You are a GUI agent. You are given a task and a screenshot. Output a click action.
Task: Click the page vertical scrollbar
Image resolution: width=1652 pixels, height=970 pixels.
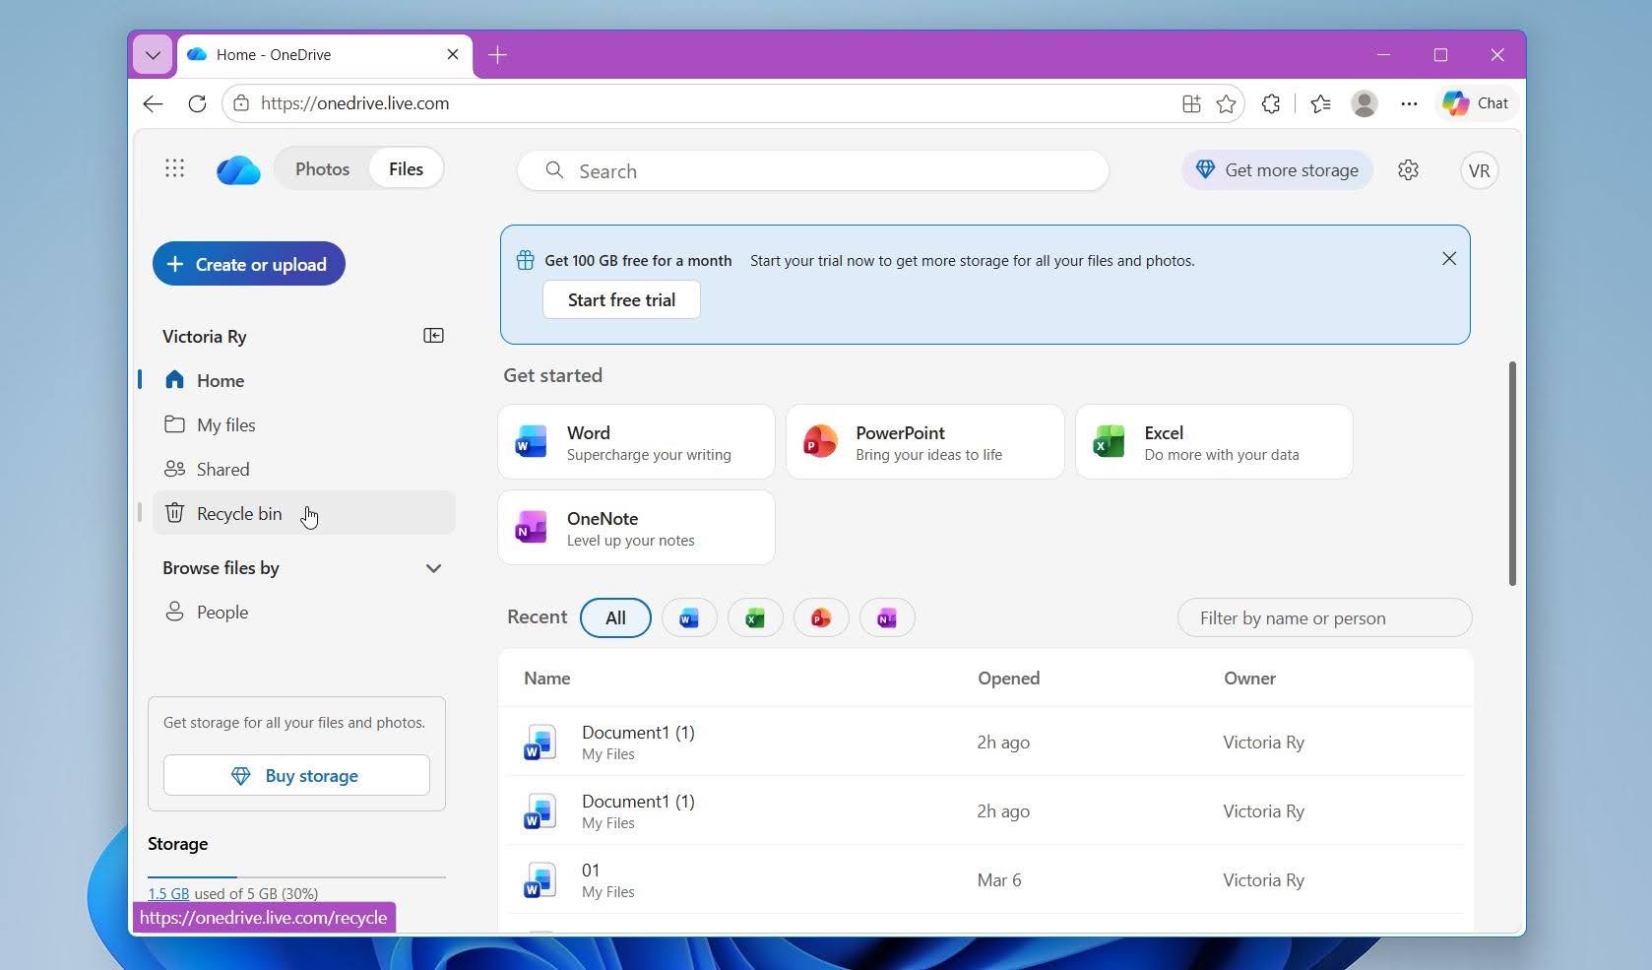(1512, 474)
